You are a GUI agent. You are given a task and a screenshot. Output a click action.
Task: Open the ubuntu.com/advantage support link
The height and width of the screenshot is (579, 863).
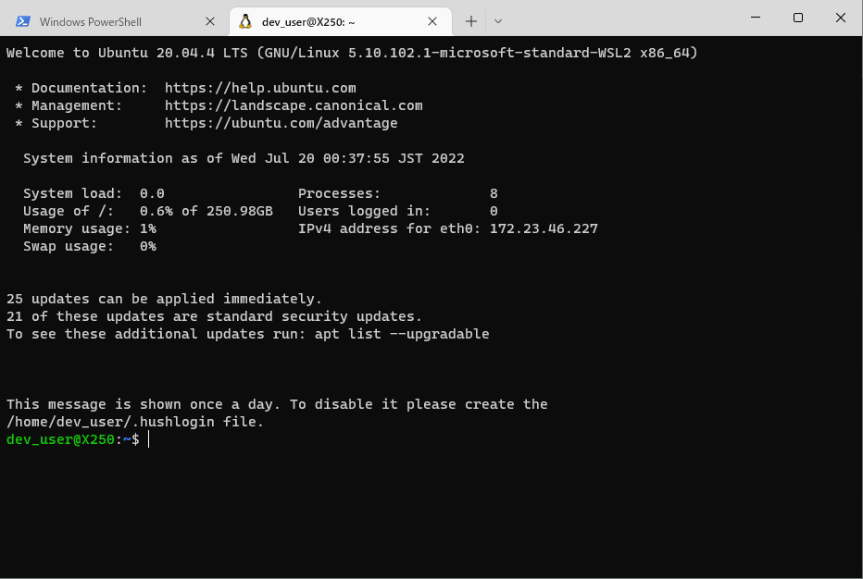pos(281,123)
